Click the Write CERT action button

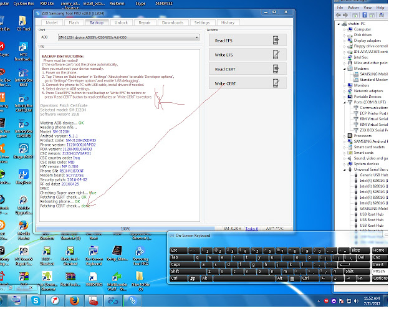248,83
